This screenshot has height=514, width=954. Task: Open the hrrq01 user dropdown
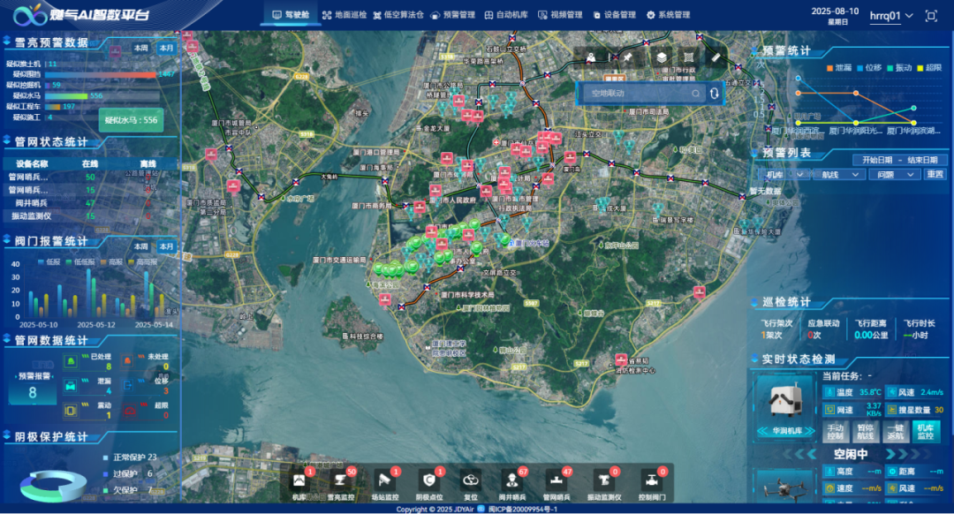(x=891, y=16)
